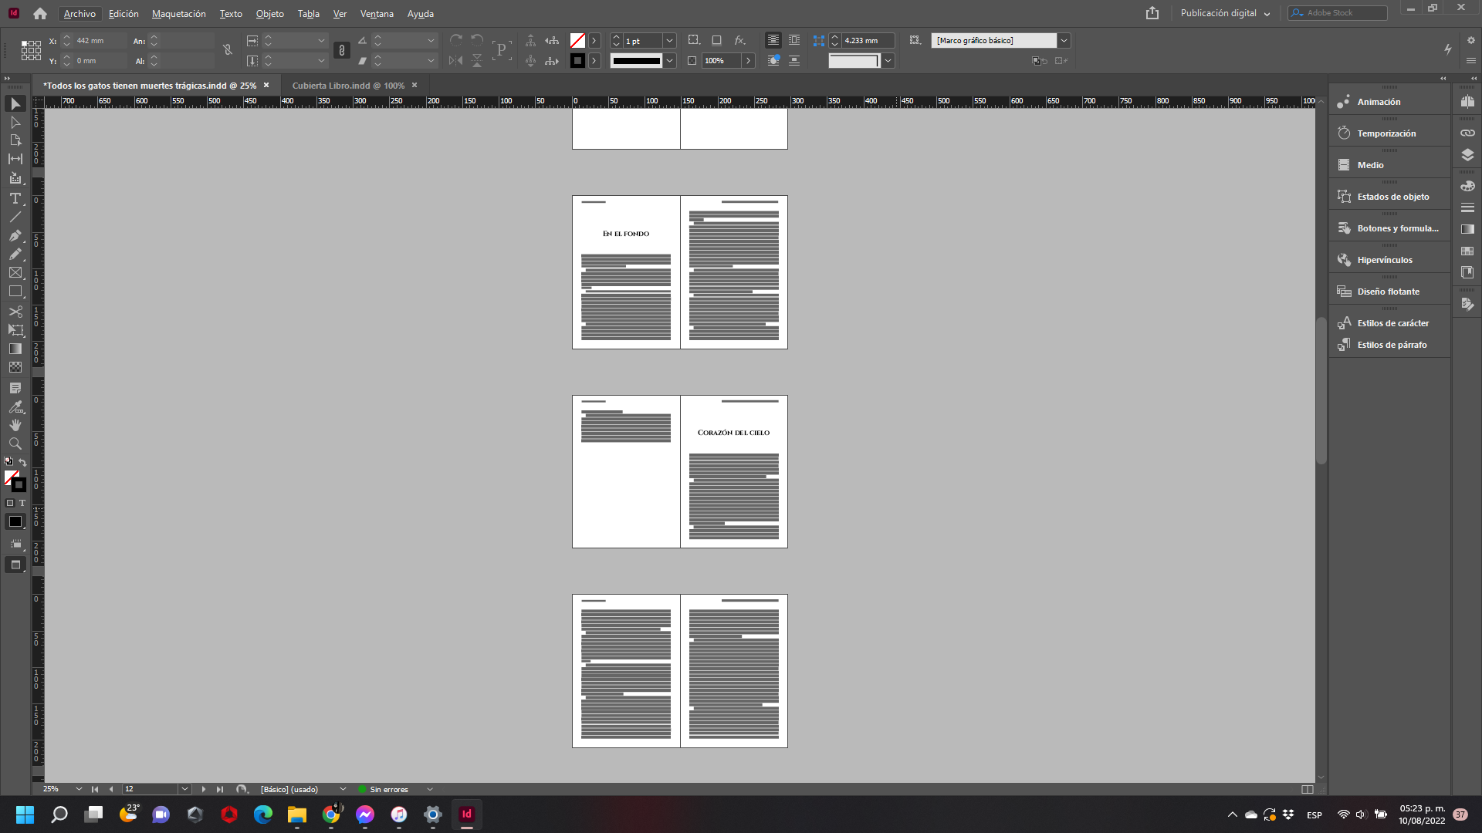Viewport: 1482px width, 833px height.
Task: Select the Scissors tool
Action: pos(15,312)
